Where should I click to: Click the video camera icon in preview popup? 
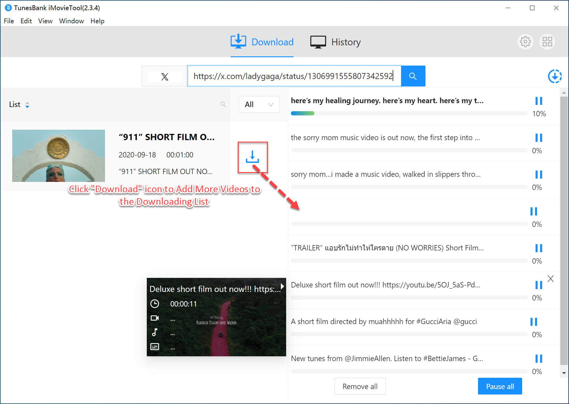tap(155, 318)
